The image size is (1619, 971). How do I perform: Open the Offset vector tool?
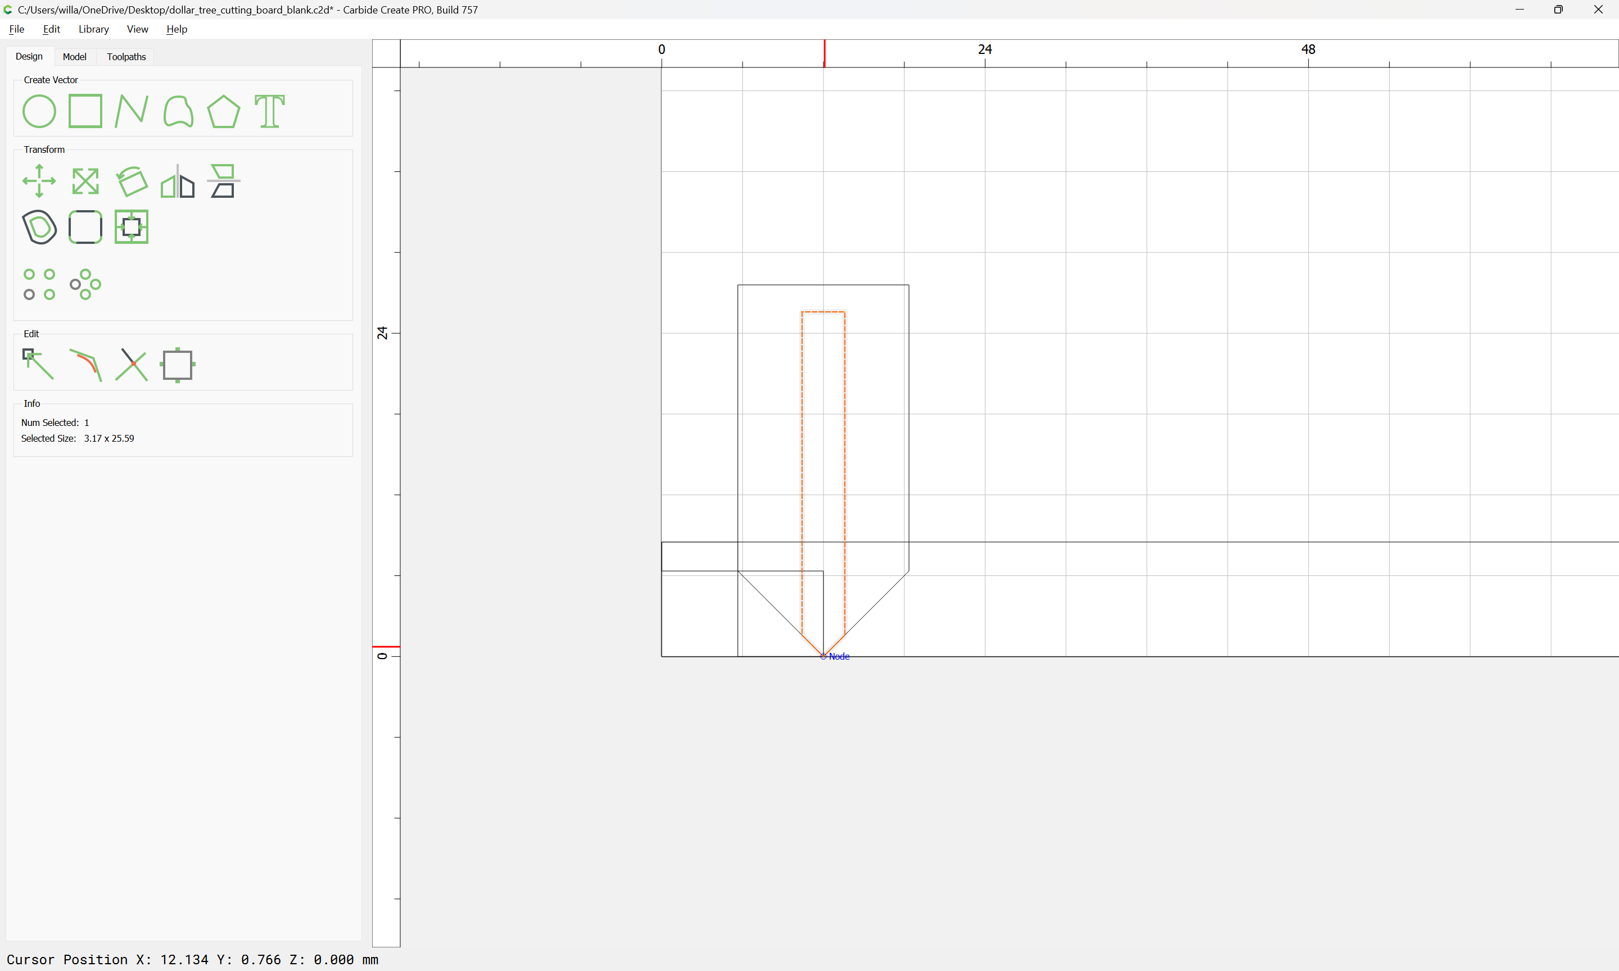39,227
